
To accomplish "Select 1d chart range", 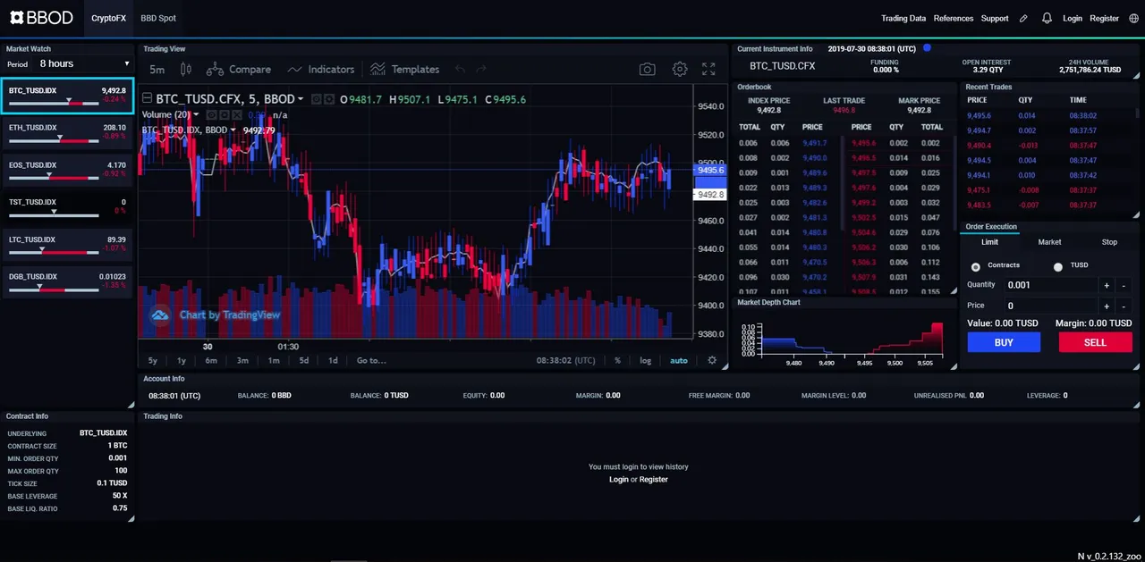I will pyautogui.click(x=333, y=360).
